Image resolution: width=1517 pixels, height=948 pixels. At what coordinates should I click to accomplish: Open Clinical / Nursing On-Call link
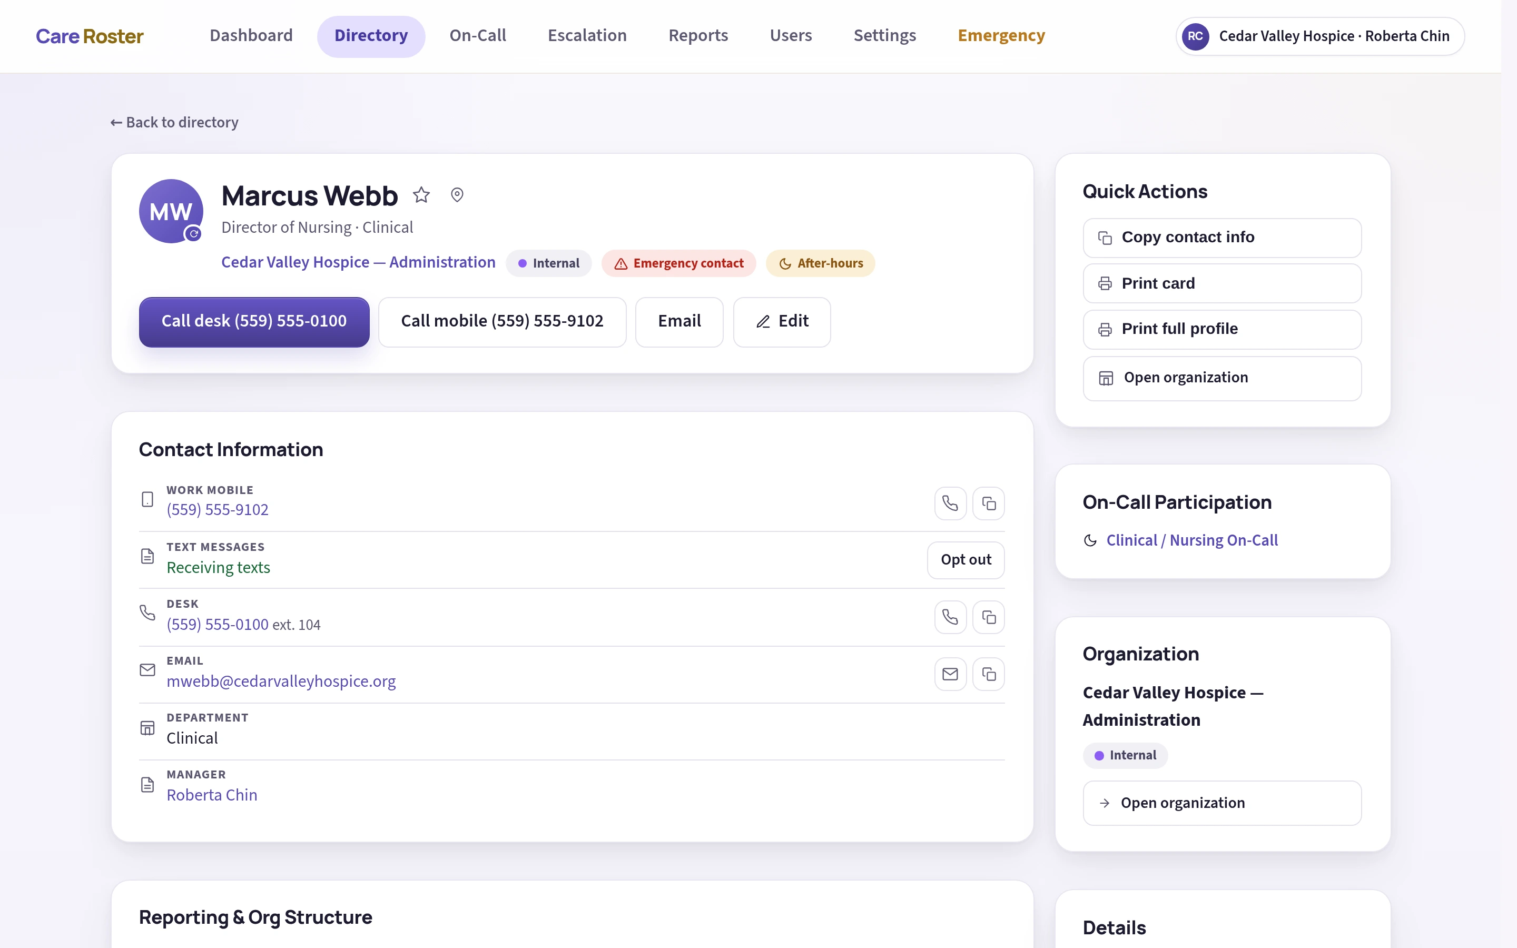tap(1191, 540)
